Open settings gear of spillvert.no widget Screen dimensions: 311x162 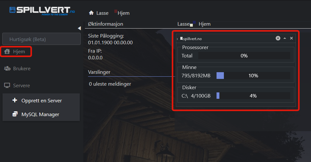pos(278,38)
